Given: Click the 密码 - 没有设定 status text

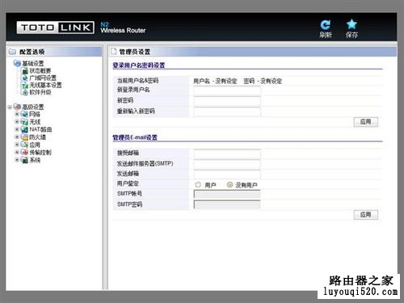Looking at the screenshot, I should click(263, 81).
